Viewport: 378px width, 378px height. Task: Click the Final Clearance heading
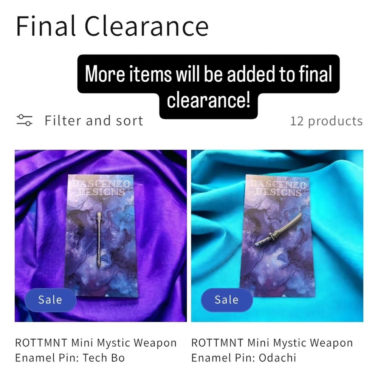(112, 26)
